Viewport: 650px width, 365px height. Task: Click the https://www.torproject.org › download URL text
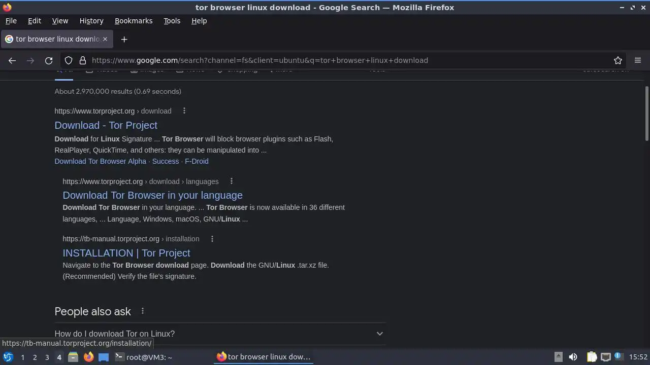[113, 111]
